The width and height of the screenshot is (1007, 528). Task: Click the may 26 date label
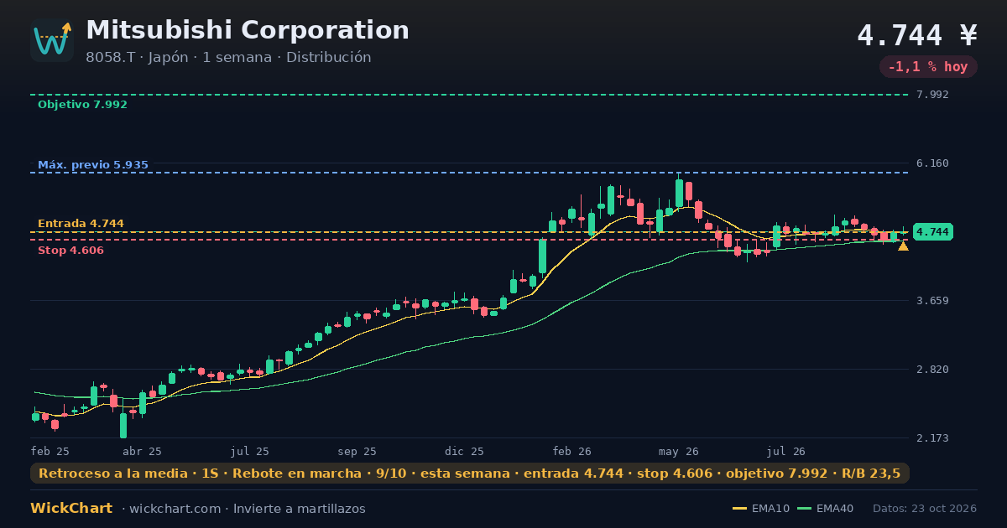(679, 452)
